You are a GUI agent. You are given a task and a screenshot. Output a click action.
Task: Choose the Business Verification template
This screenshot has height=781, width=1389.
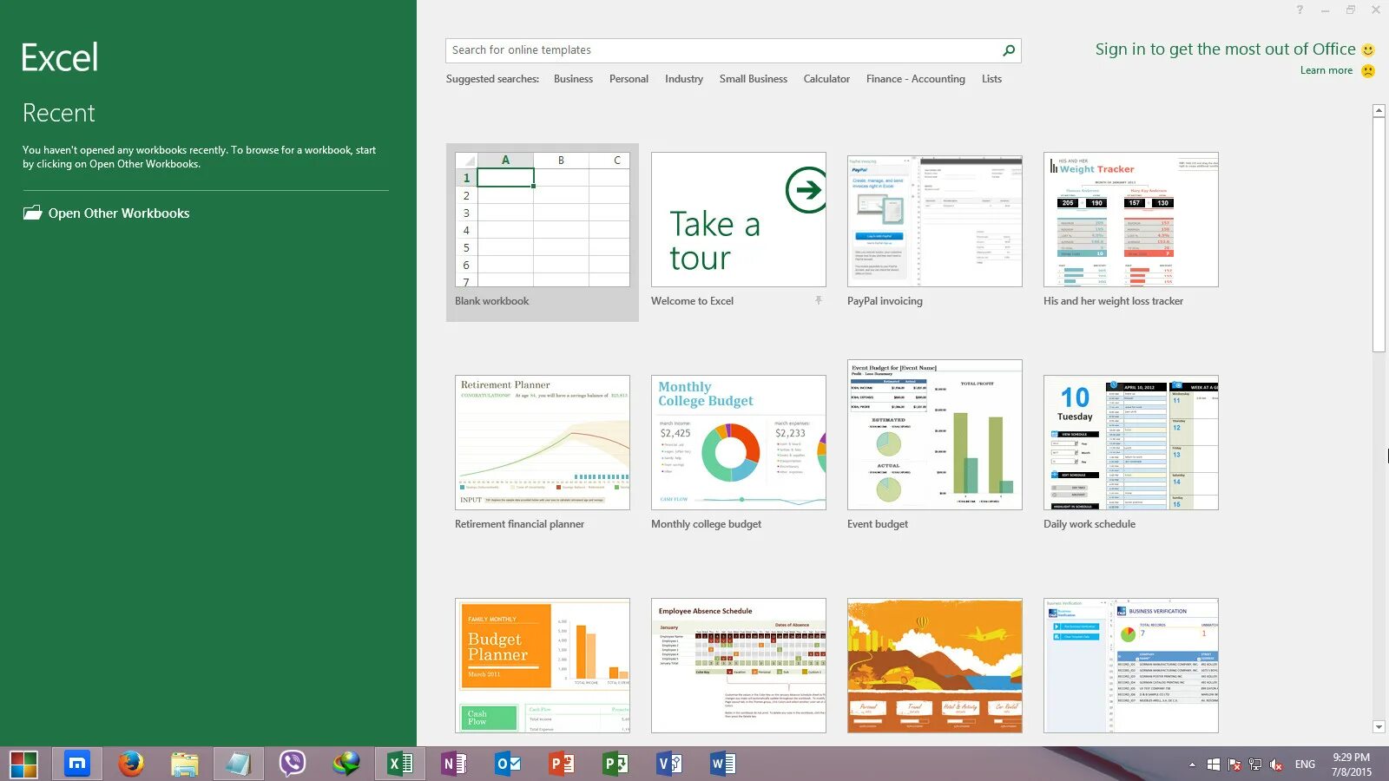click(1131, 666)
